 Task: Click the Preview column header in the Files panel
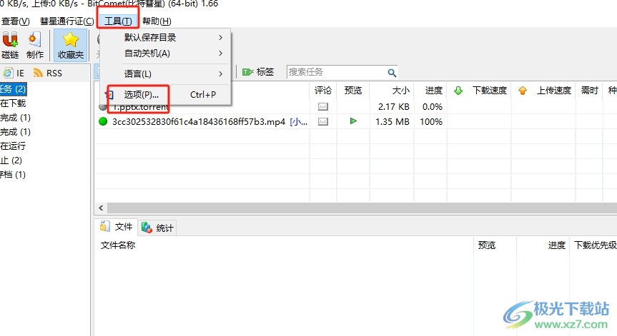coord(487,245)
